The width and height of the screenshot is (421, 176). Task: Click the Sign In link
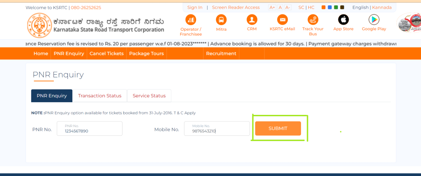coord(195,7)
